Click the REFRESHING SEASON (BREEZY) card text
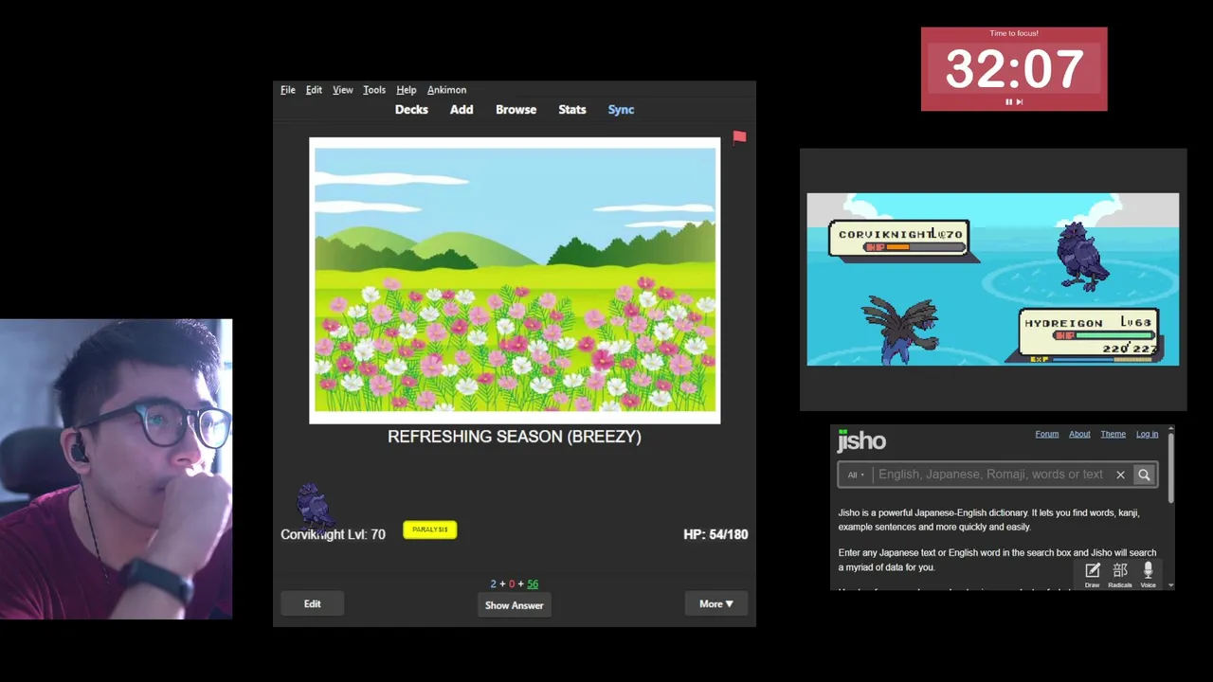Viewport: 1213px width, 682px height. point(515,437)
